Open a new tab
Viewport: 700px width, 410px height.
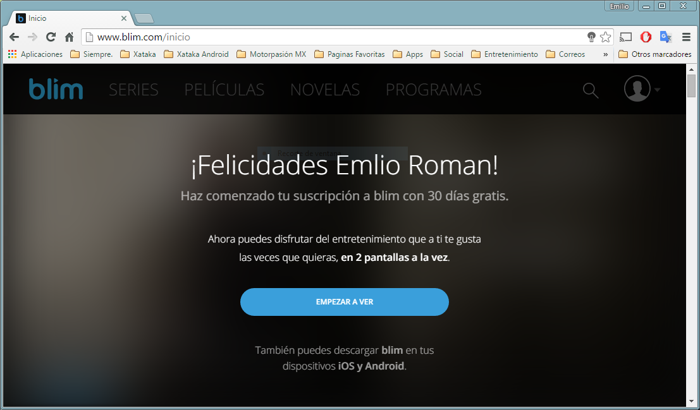pyautogui.click(x=144, y=18)
